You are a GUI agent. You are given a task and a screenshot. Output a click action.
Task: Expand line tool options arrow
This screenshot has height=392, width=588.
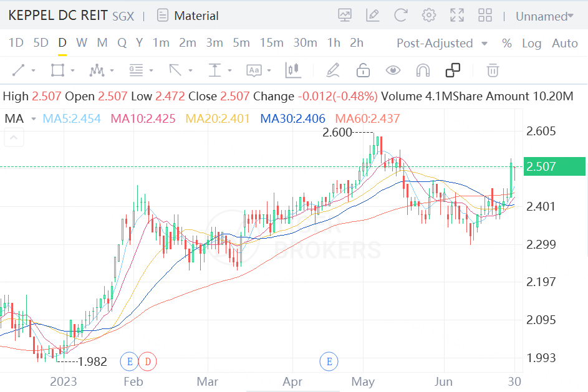tap(34, 70)
